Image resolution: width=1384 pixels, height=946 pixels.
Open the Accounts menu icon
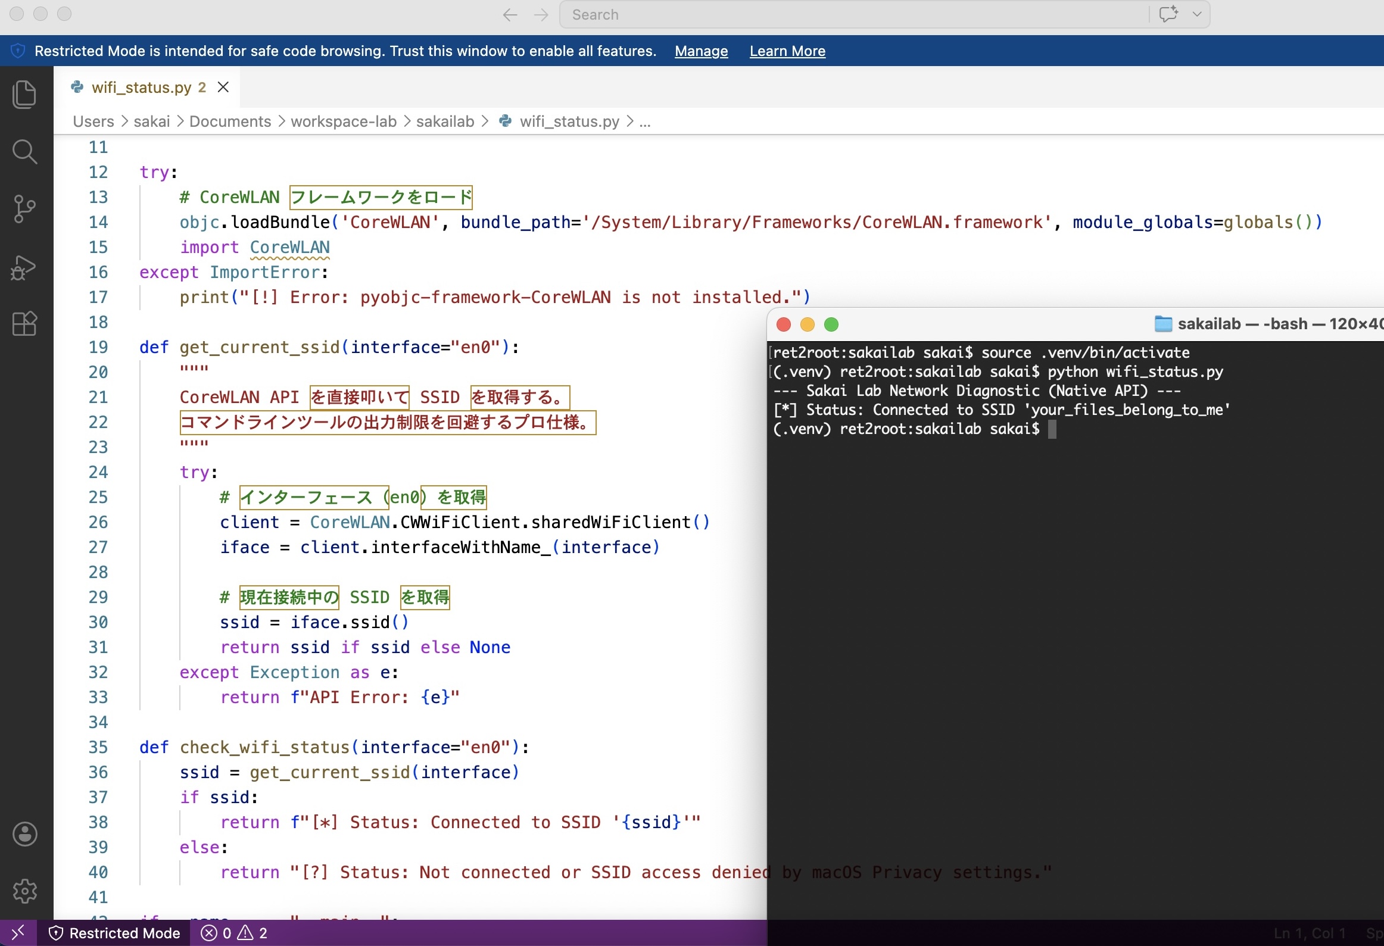24,834
